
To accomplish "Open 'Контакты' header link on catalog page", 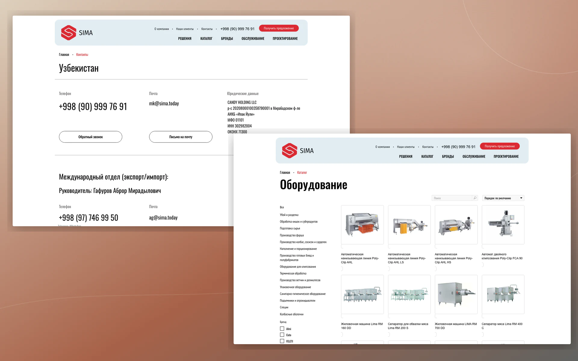I will (x=428, y=147).
